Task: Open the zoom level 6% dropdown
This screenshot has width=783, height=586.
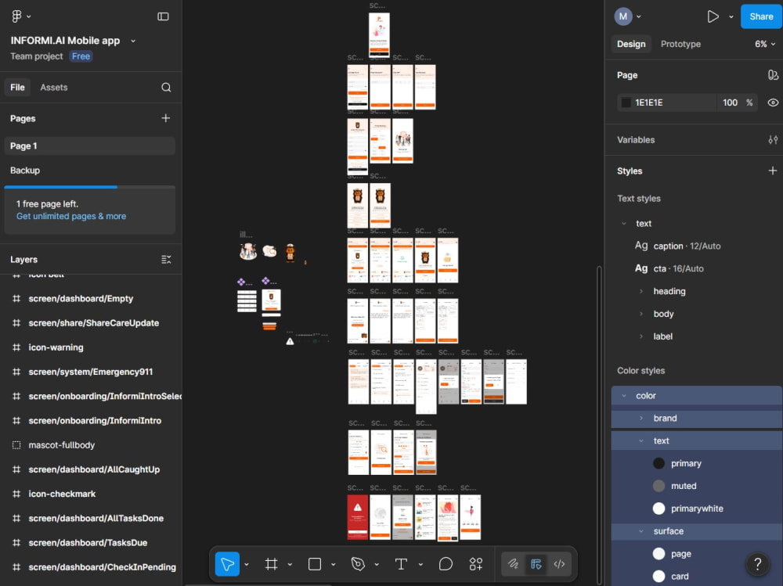Action: [x=765, y=44]
